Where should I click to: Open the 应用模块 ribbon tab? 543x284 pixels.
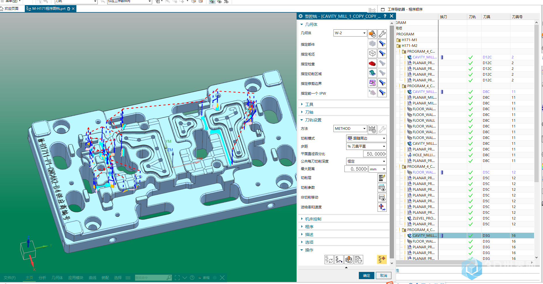76,278
